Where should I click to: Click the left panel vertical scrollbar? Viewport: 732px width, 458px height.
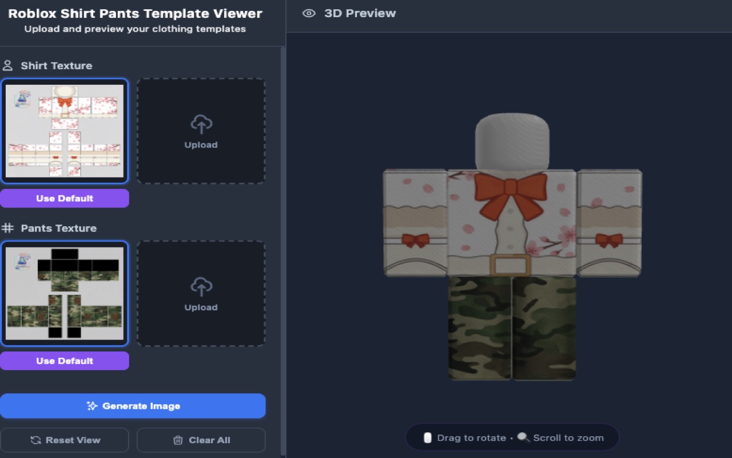[283, 252]
